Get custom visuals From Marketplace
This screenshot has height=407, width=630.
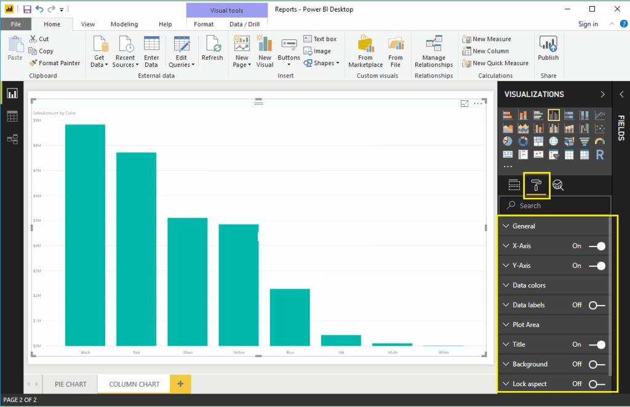365,52
